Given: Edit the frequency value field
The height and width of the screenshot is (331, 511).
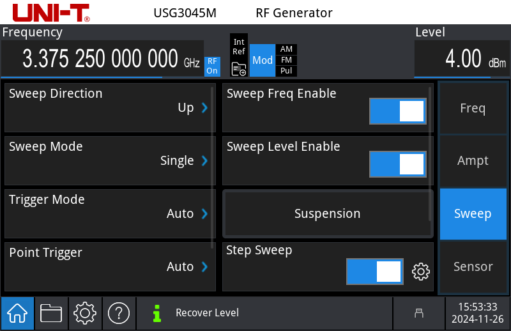Looking at the screenshot, I should coord(102,60).
